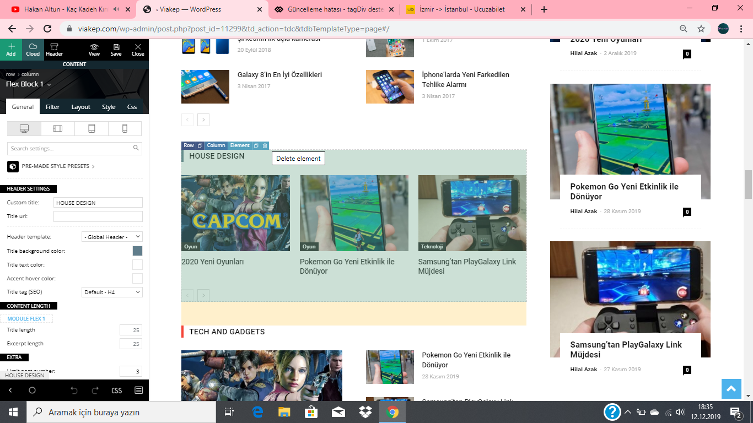Click the Add element button

click(11, 50)
